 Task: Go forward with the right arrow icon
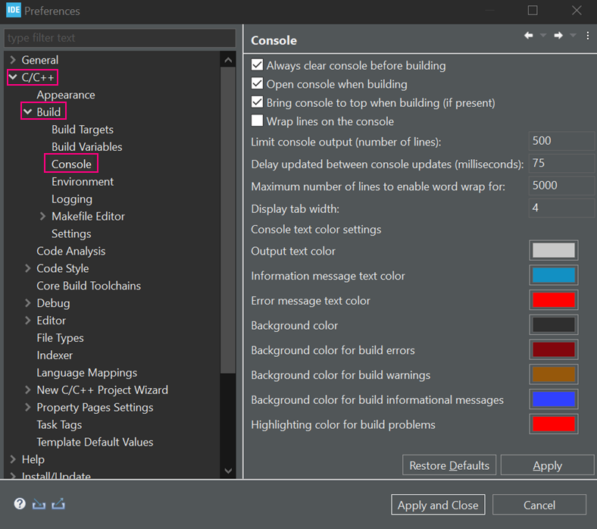558,36
